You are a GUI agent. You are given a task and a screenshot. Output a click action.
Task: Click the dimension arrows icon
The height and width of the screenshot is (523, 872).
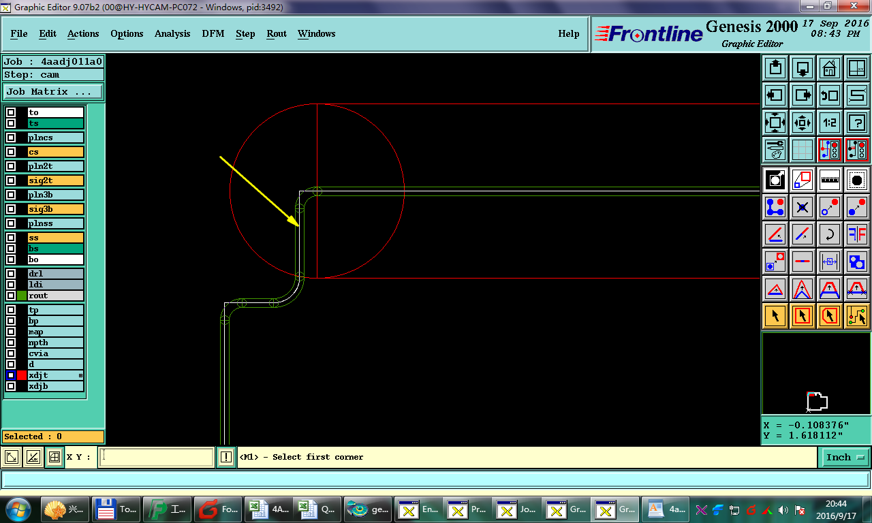click(829, 261)
